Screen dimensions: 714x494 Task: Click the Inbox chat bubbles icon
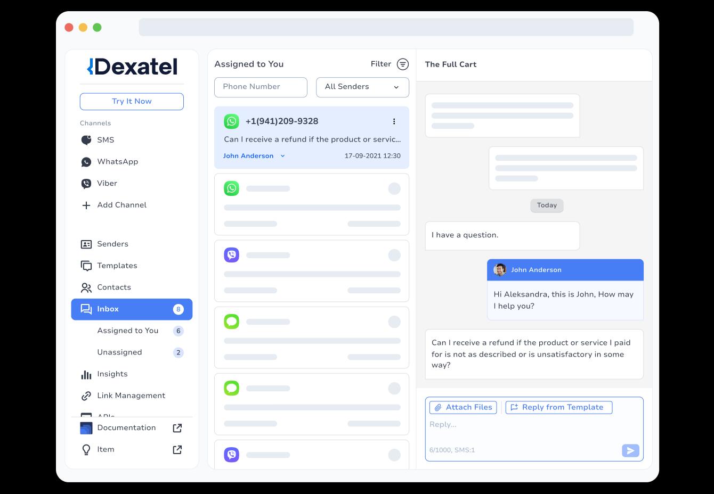point(86,309)
